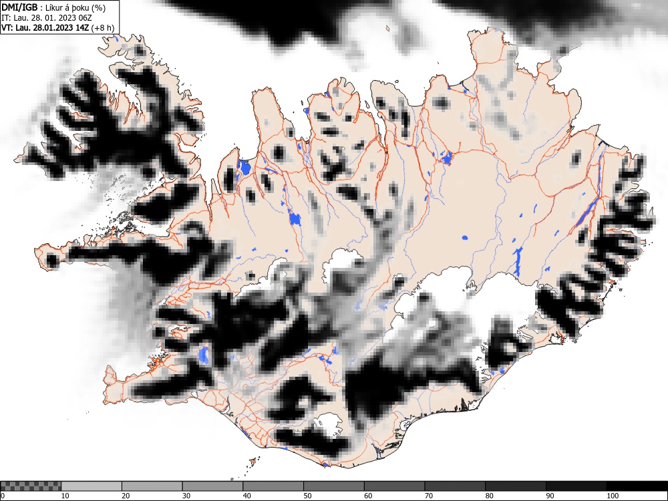Click the legend label "100"
This screenshot has height=501, width=668.
tap(612, 496)
